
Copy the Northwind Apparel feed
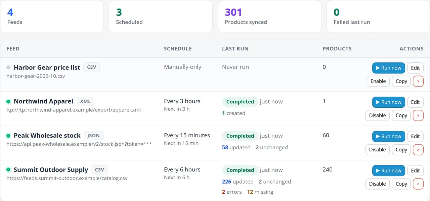click(x=401, y=115)
